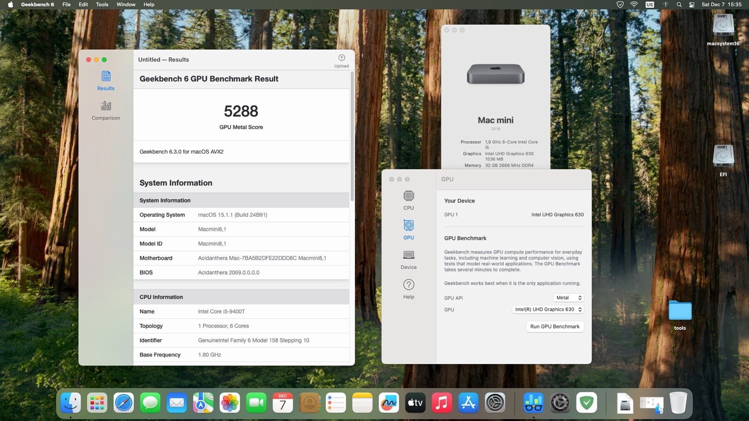Screen dimensions: 749x421
Task: Open FaceTime from the Dock
Action: 257,403
